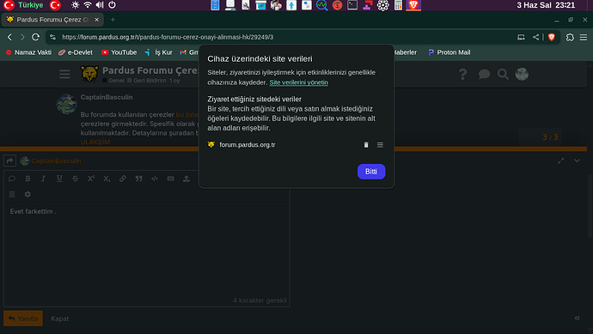
Task: Open the forum help question mark icon
Action: pos(463,74)
